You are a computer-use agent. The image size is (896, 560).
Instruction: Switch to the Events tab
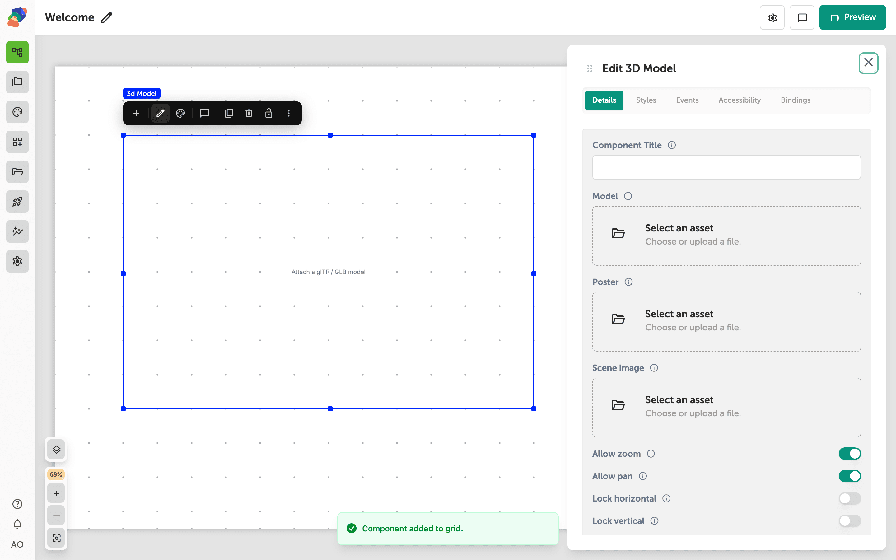tap(687, 100)
